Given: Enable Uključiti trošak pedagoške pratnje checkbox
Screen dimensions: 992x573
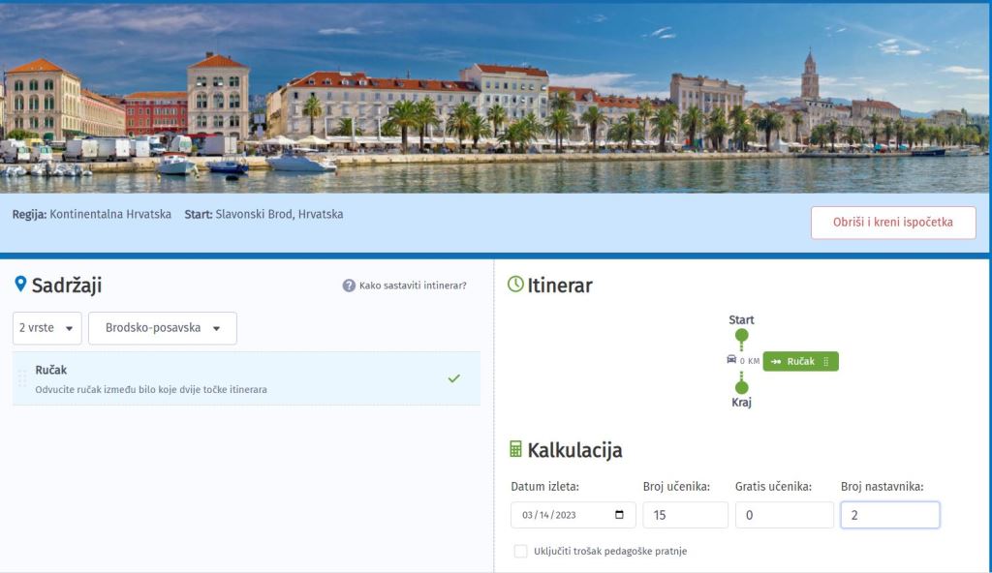Looking at the screenshot, I should click(x=520, y=551).
